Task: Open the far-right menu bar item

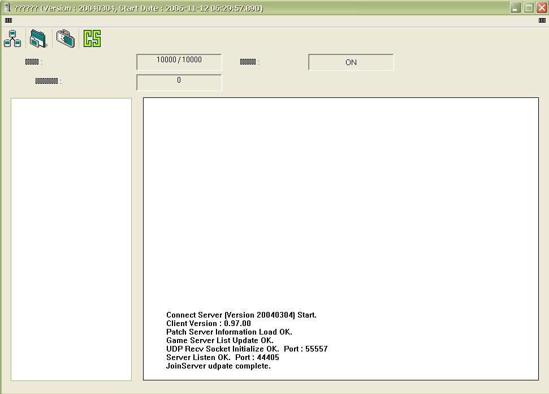Action: (542, 20)
